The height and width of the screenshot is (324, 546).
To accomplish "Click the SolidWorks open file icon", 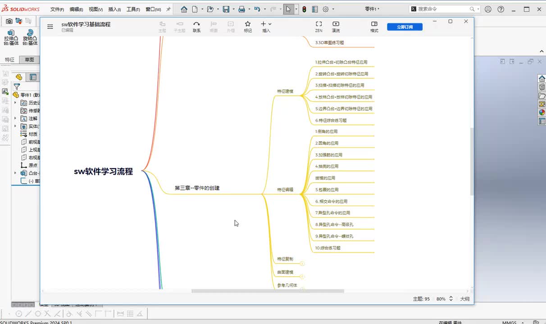I will click(210, 9).
